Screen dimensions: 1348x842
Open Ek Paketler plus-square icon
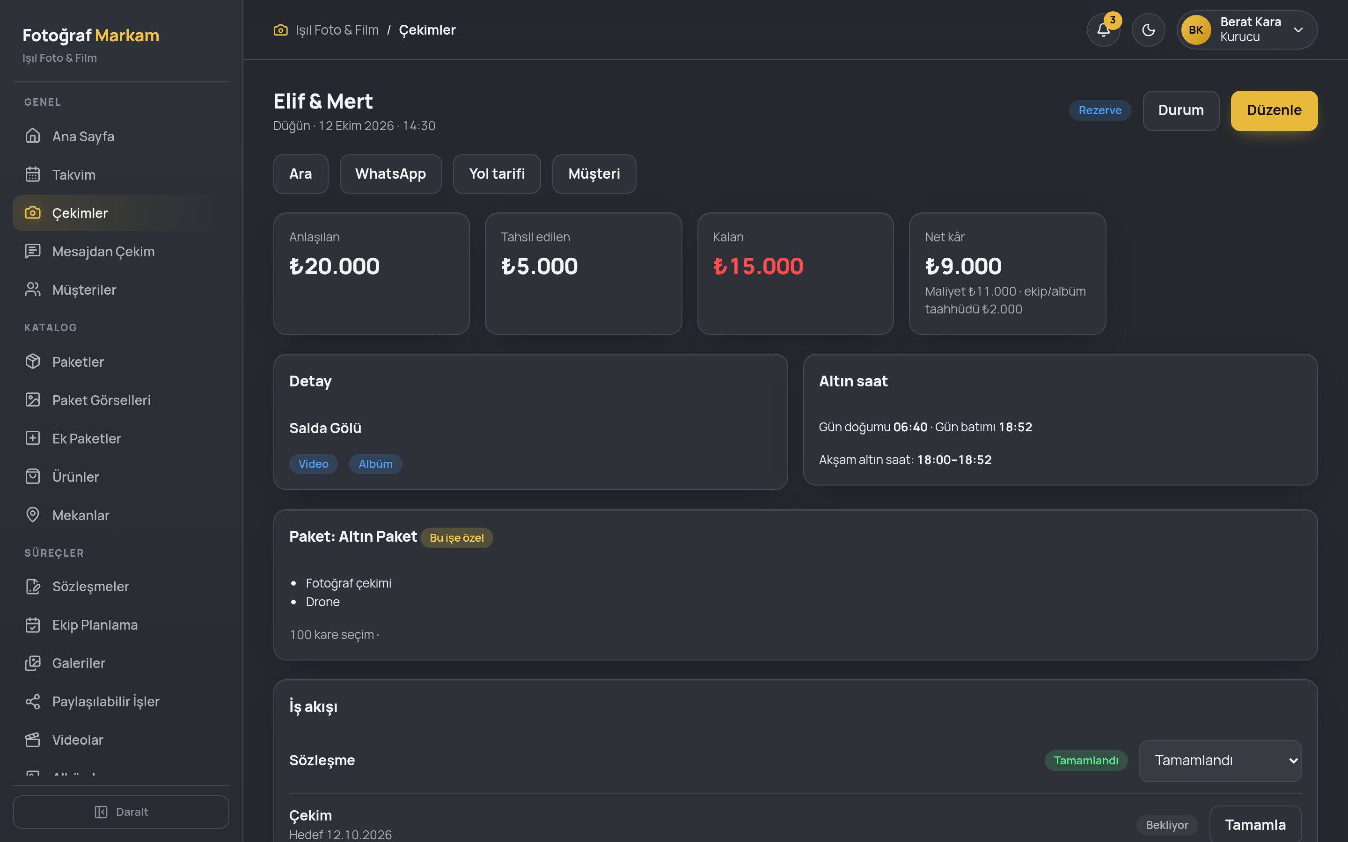[x=33, y=438]
